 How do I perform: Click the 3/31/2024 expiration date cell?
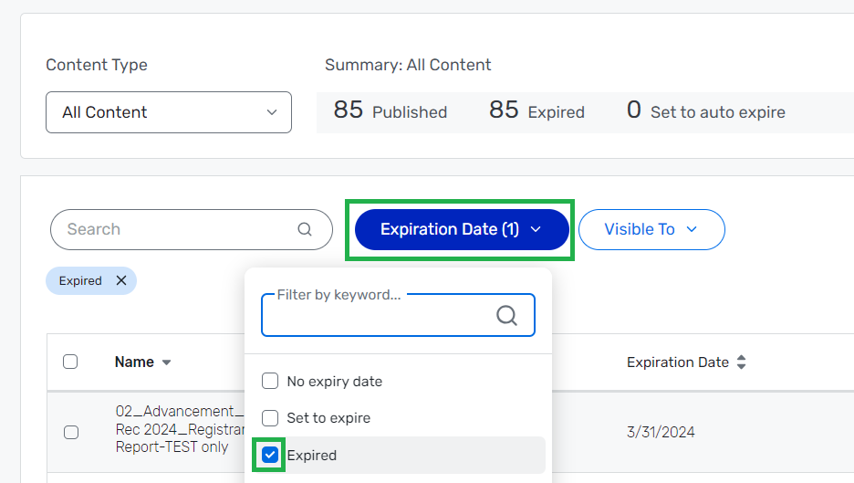click(661, 432)
